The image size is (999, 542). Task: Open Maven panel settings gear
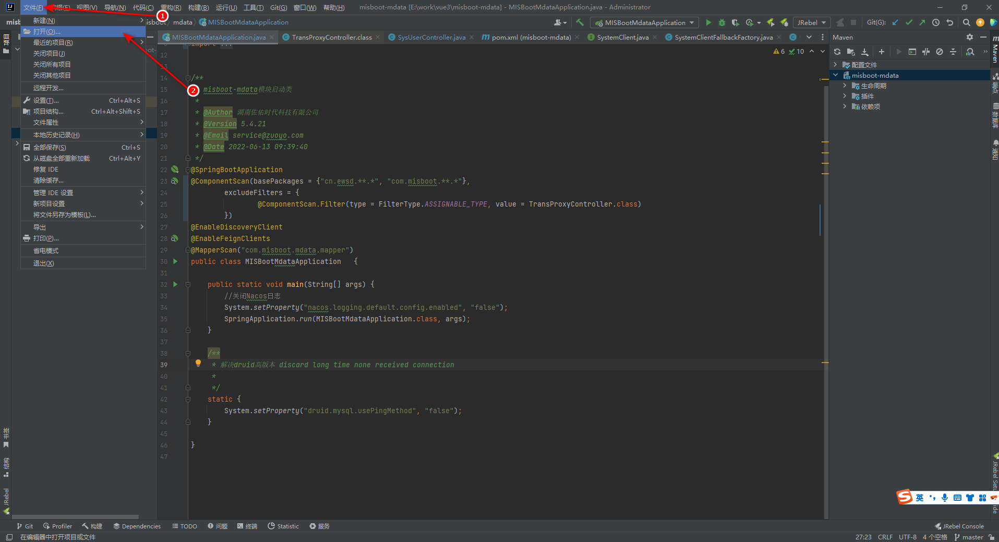[x=969, y=37]
